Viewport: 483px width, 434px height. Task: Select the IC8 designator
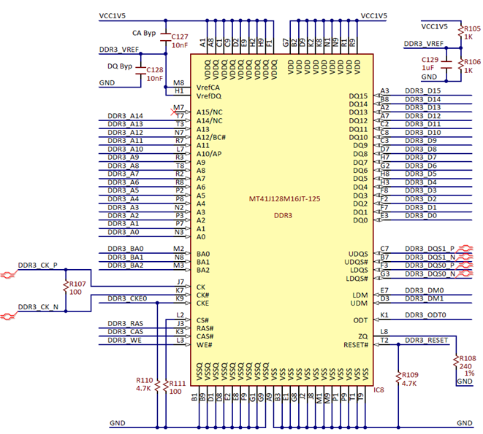379,390
